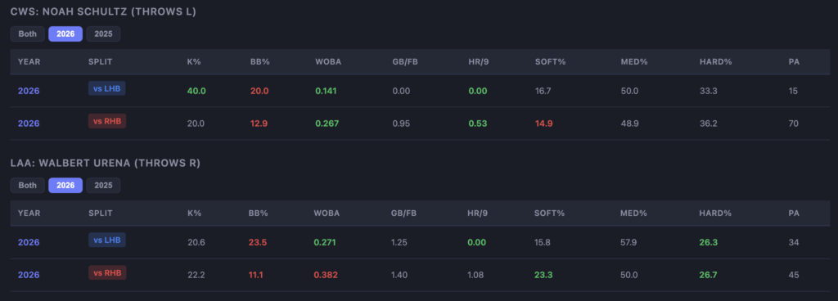Click GB/FB column header in Schultz table
This screenshot has height=301, width=838.
[x=405, y=61]
